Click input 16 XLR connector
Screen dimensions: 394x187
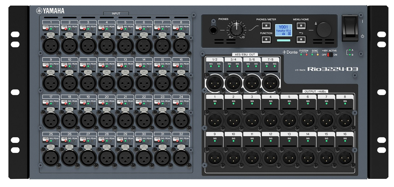tap(181, 84)
